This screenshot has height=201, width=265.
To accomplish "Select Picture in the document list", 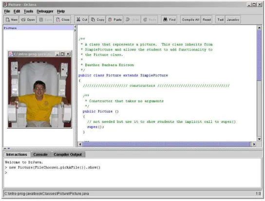I will (38, 28).
